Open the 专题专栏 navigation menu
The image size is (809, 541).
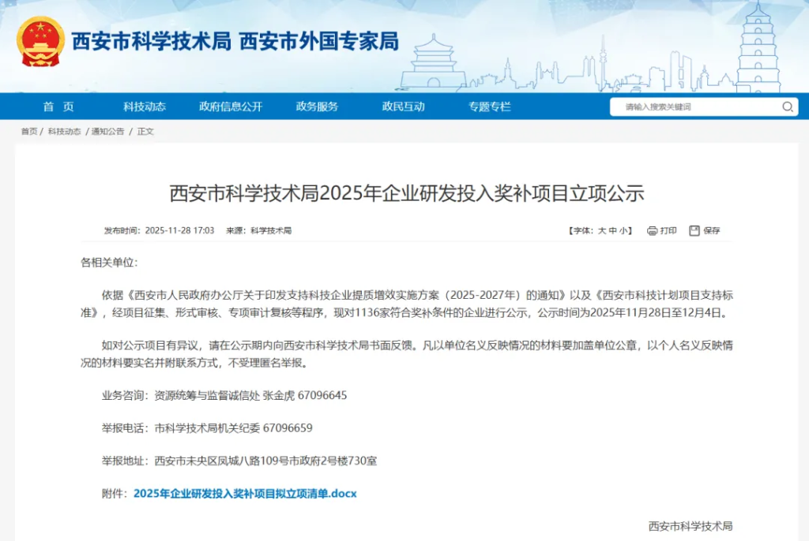pos(491,106)
